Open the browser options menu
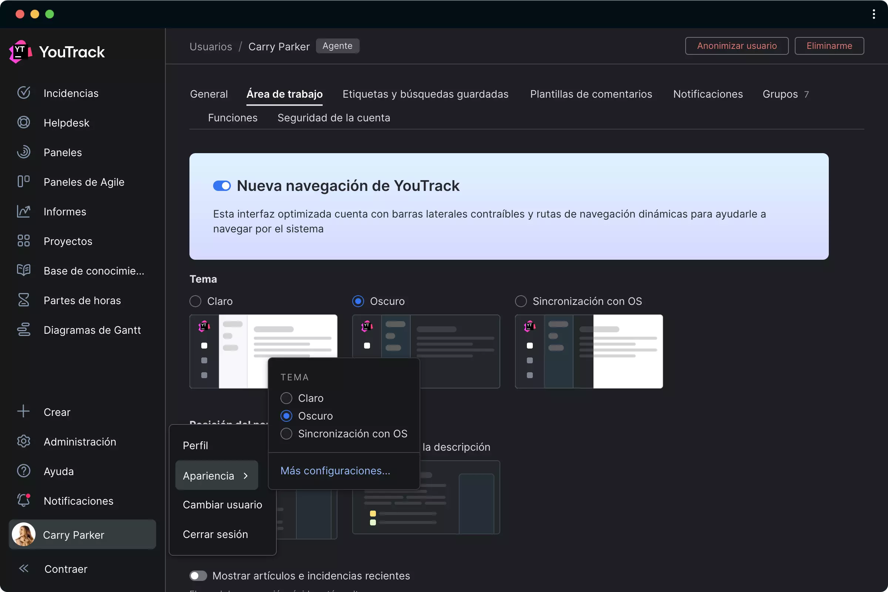 click(x=873, y=14)
